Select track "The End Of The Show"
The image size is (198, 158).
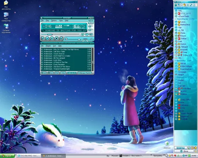coord(66,67)
